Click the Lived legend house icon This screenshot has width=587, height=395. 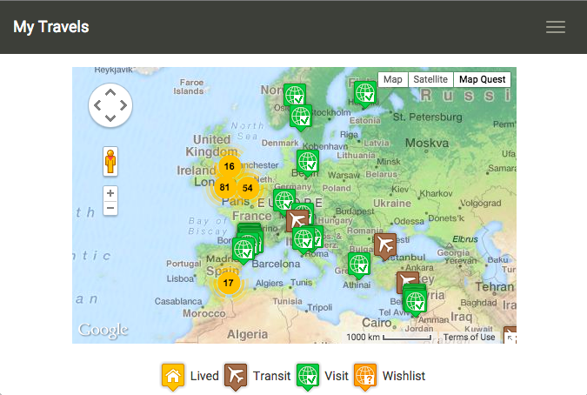click(173, 376)
